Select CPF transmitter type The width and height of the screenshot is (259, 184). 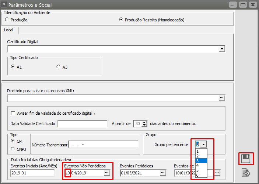(x=13, y=141)
